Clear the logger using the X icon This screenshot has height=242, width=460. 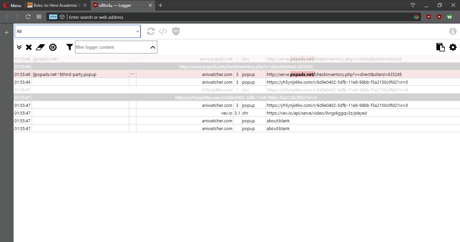[x=29, y=47]
